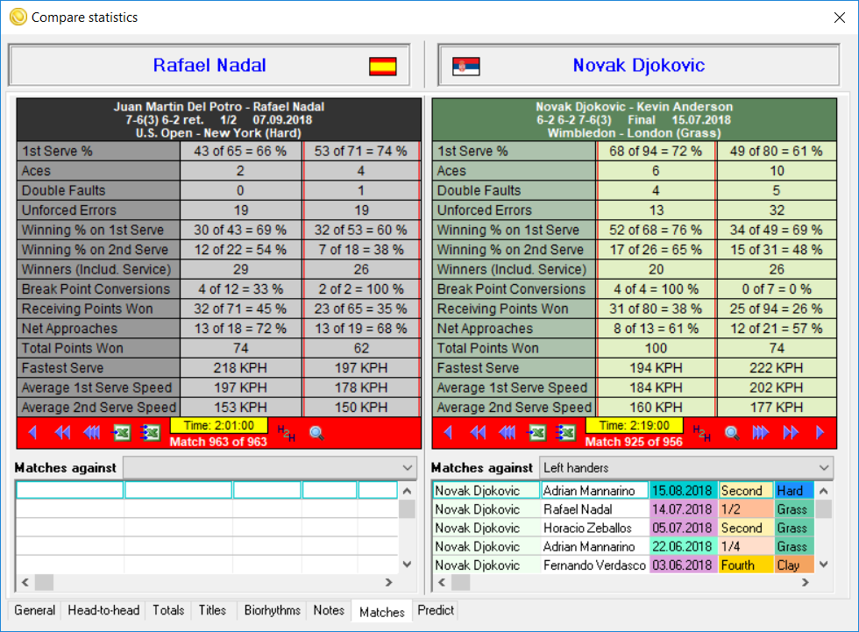Screen dimensions: 859x632
Task: Export all matches to Excel, Nadal panel
Action: click(x=150, y=433)
